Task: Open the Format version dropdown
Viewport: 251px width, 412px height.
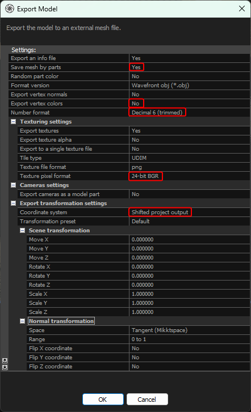Action: point(189,86)
